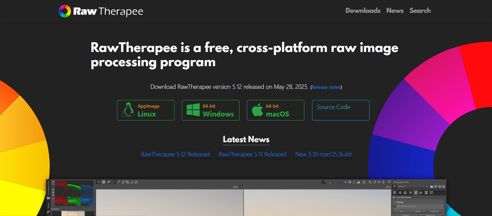Open the Release notes link
Viewport: 492px width, 216px height.
(x=326, y=87)
